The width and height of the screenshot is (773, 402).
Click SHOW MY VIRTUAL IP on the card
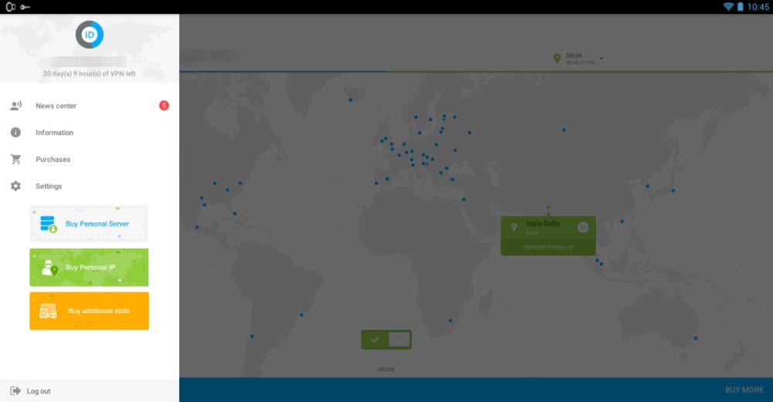(548, 247)
